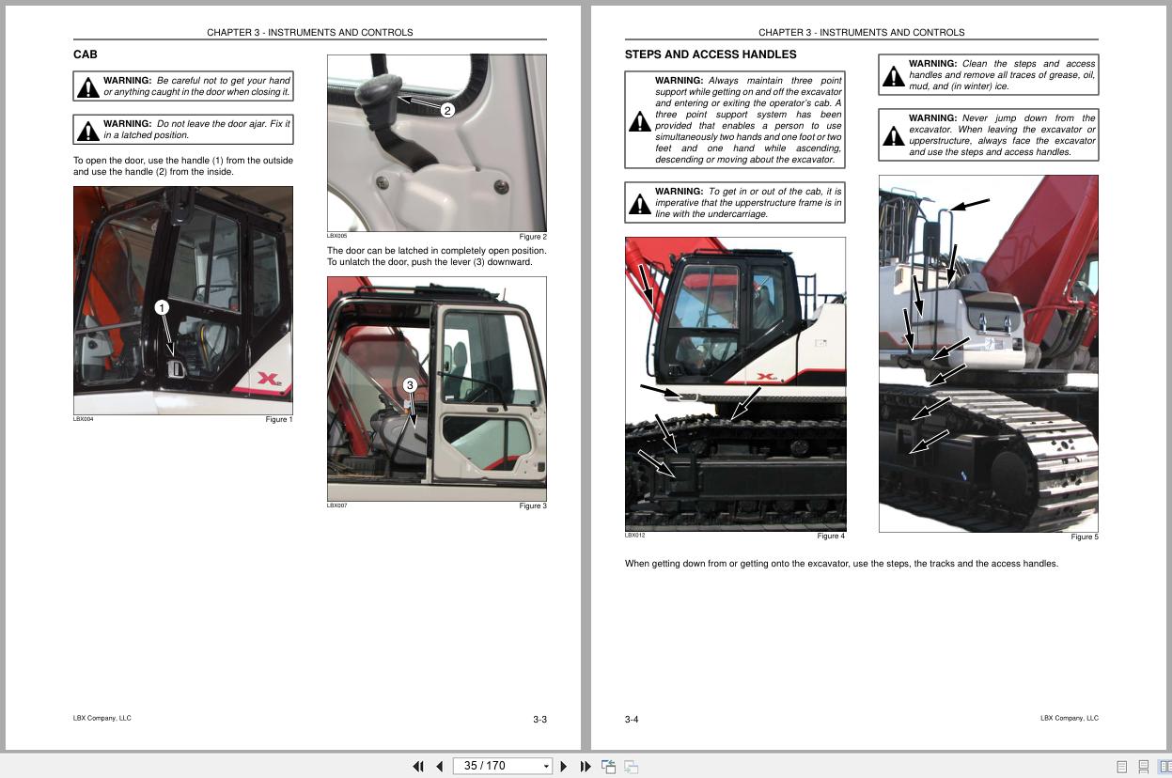Click the Figure 4 excavator photo

click(x=735, y=383)
